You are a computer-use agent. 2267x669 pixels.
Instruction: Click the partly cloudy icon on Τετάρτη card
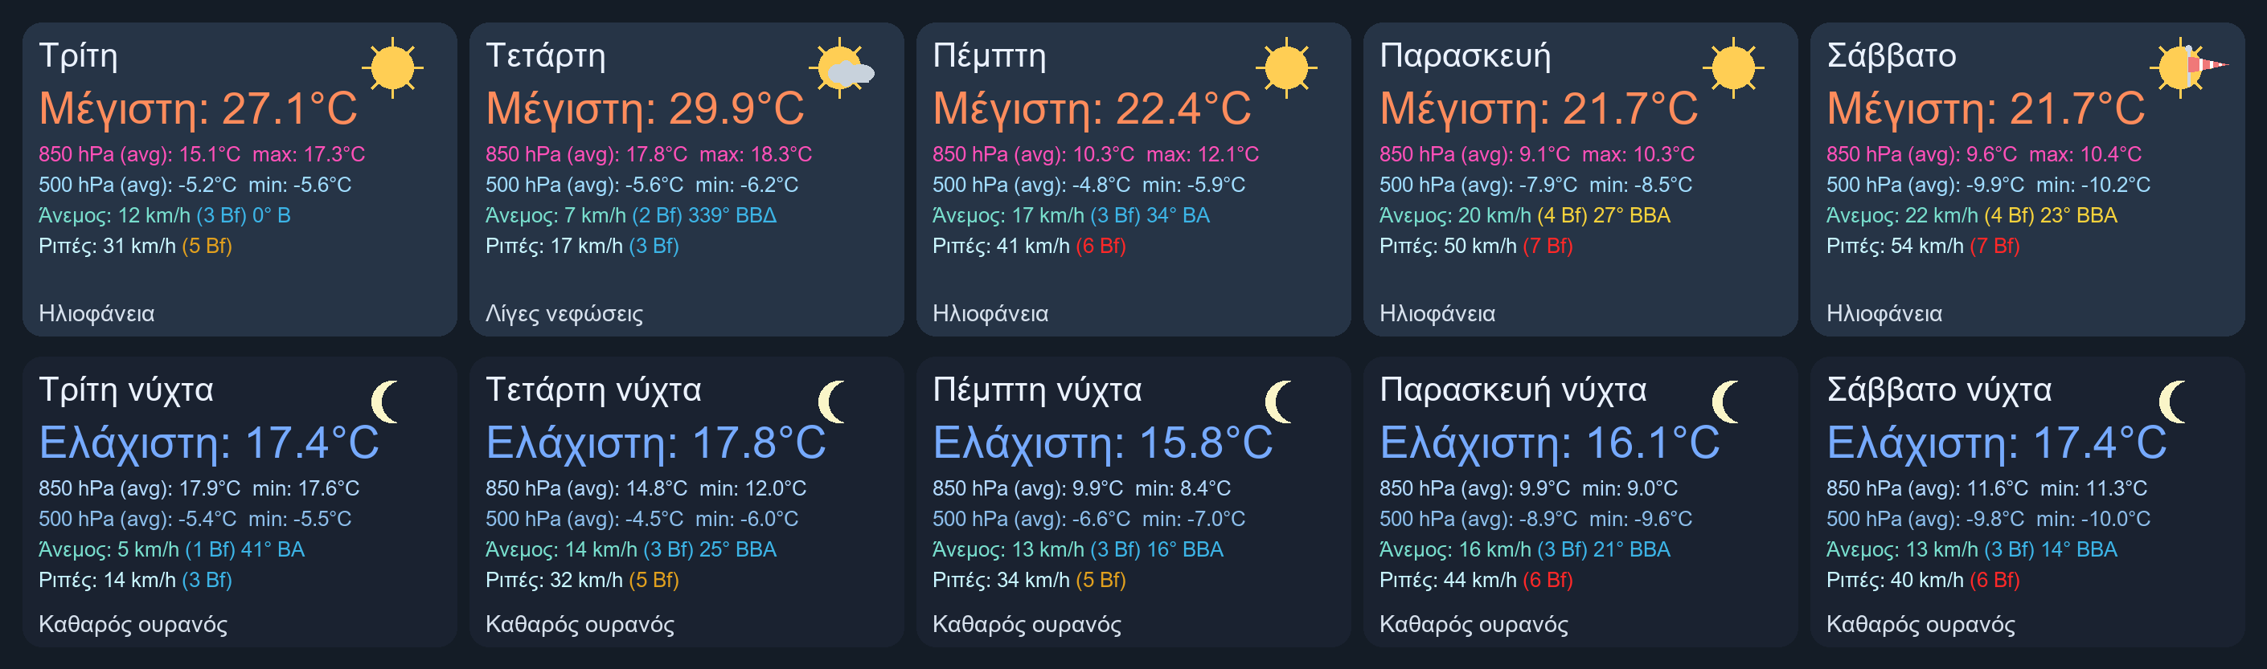click(842, 67)
